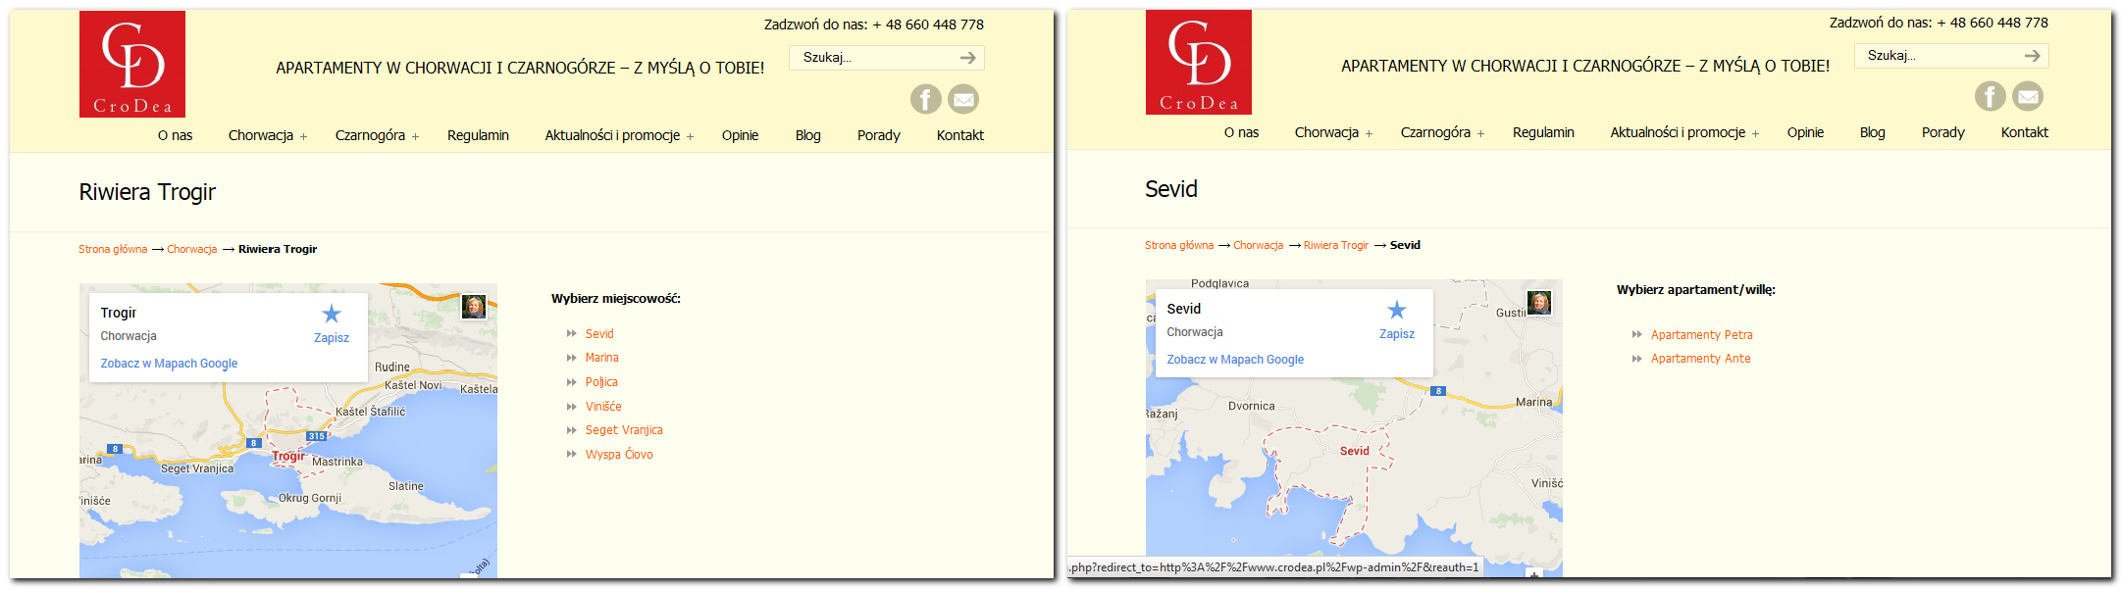Image resolution: width=2122 pixels, height=589 pixels.
Task: Open the Apartamenty Petra link
Action: point(1701,335)
